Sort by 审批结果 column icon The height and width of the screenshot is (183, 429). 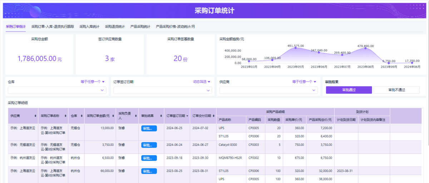tap(161, 116)
